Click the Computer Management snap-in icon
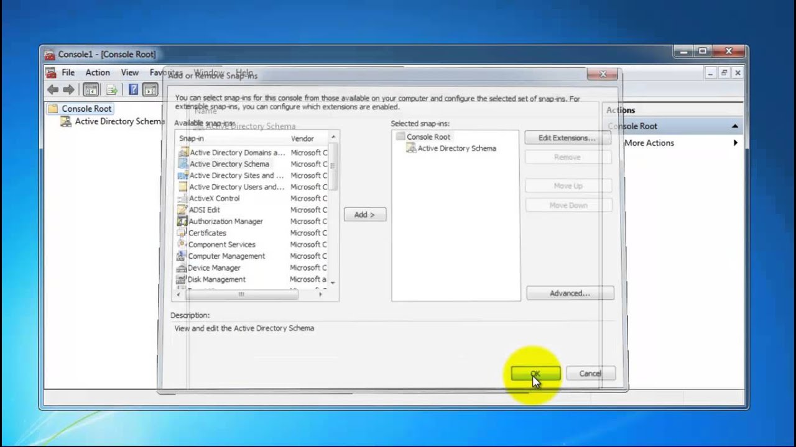This screenshot has width=796, height=447. tap(182, 256)
